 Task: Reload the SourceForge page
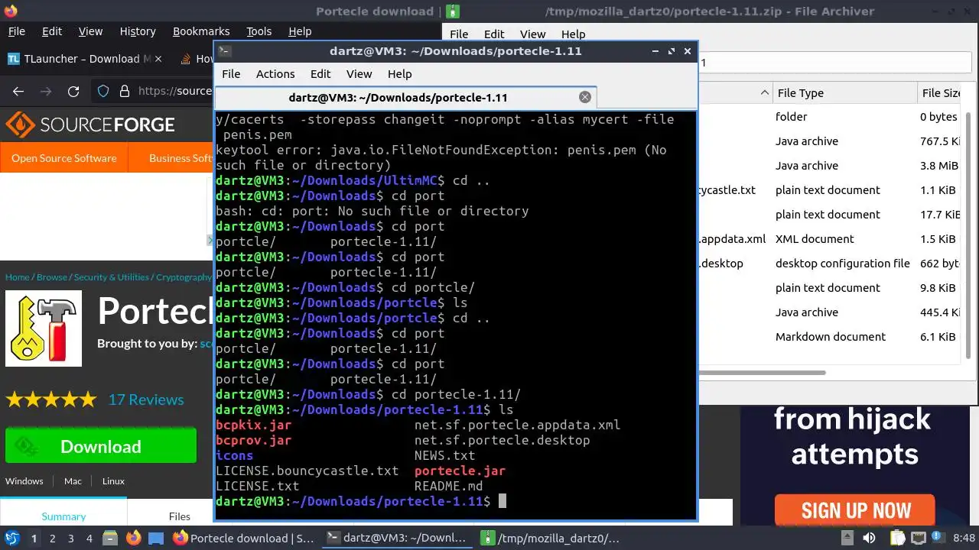coord(73,91)
